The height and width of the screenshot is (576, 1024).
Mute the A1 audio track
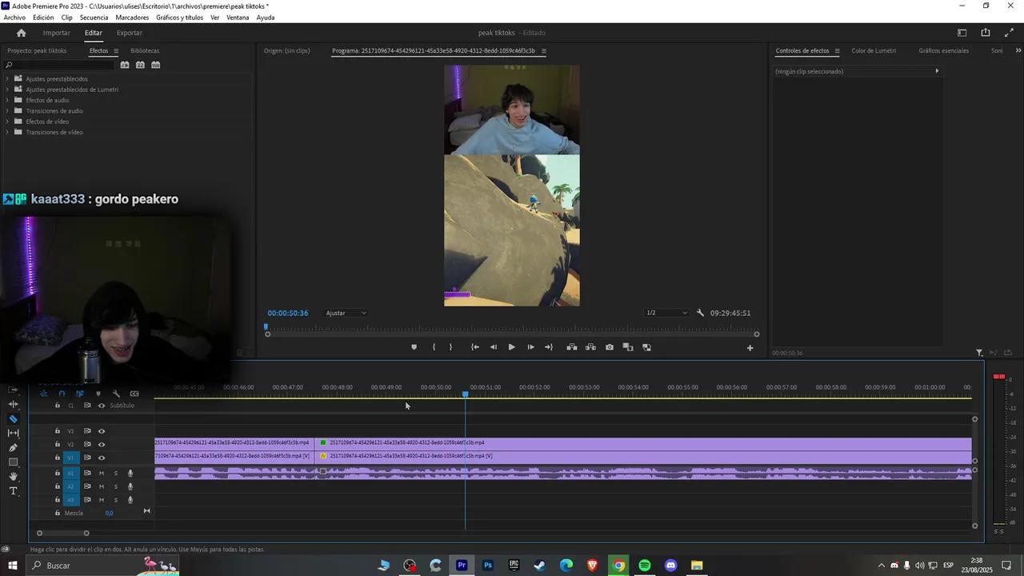[x=102, y=474]
